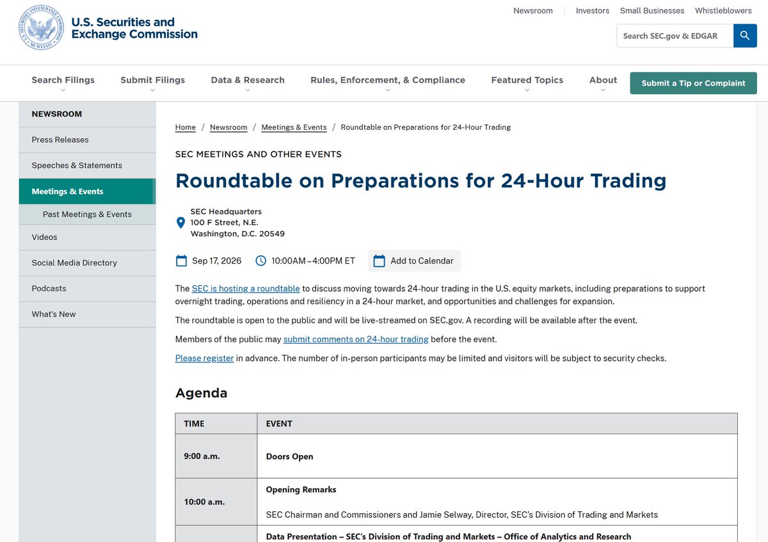The image size is (768, 542).
Task: Click the magnifying glass search button
Action: pos(745,36)
